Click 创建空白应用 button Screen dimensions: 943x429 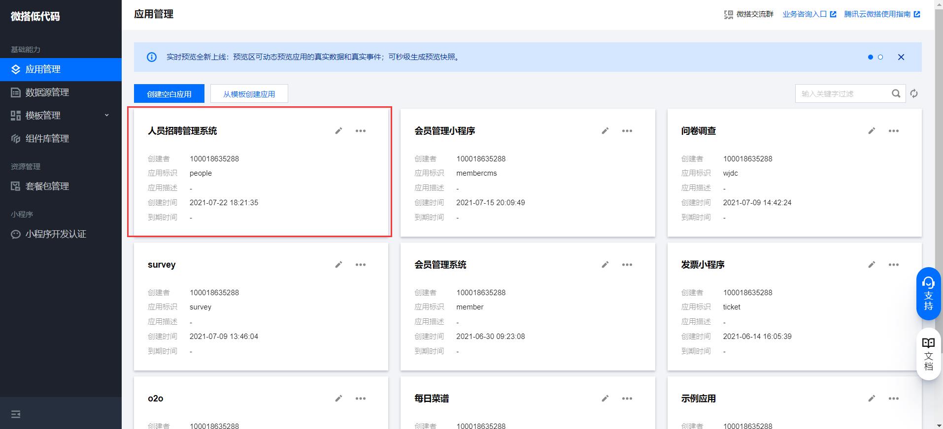[169, 93]
